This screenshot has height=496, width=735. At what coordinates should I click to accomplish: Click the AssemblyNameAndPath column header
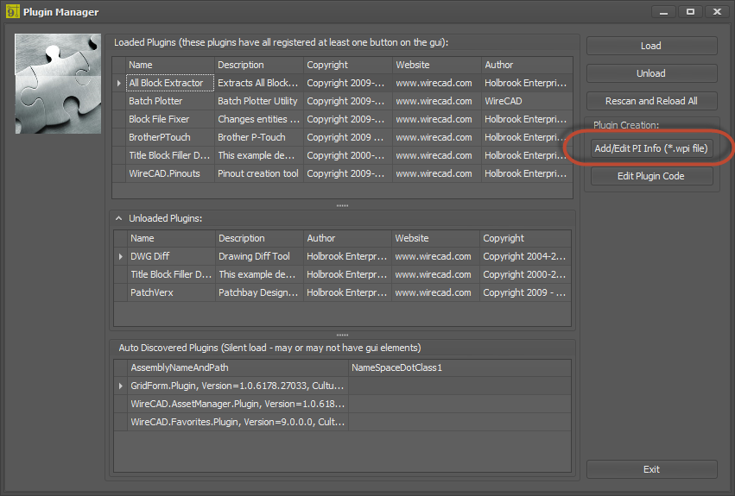click(x=238, y=367)
